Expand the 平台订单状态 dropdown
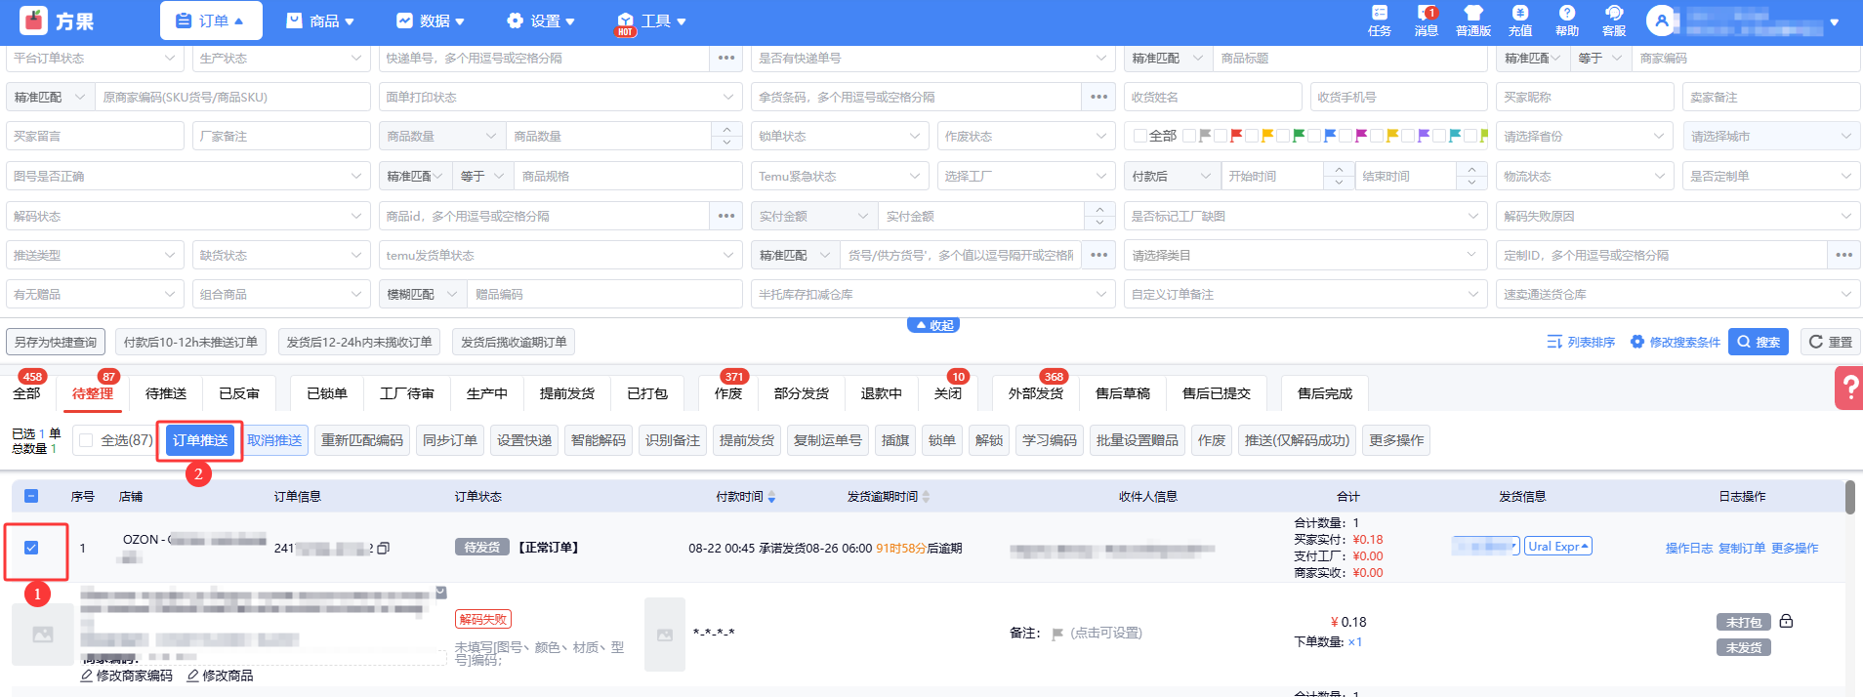This screenshot has width=1863, height=697. [95, 59]
